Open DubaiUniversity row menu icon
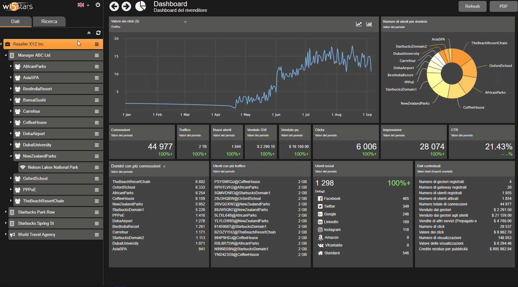Screen dimensions: 518x287 click(97, 145)
